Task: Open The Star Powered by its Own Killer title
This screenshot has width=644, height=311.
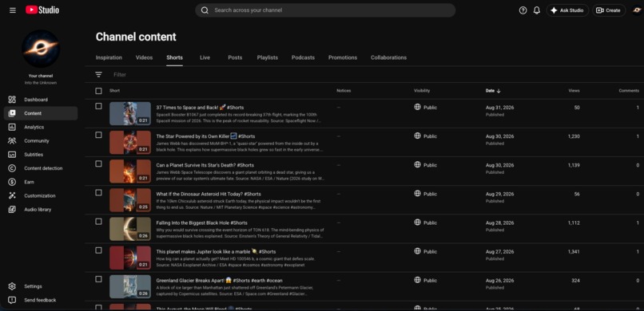Action: pos(205,136)
